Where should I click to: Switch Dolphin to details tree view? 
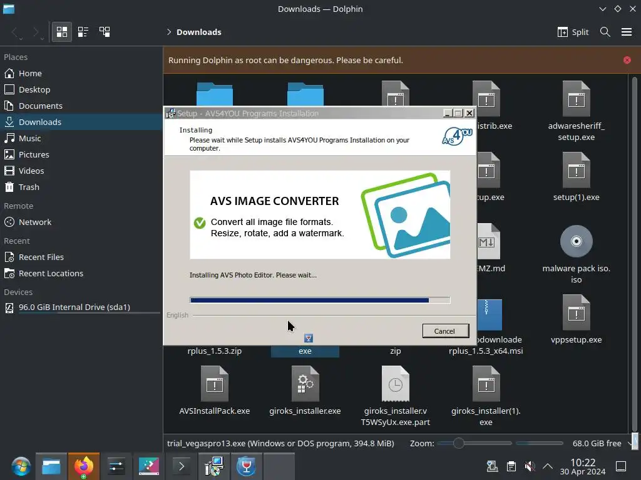[105, 32]
